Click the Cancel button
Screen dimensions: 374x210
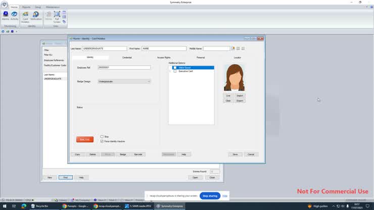[251, 154]
